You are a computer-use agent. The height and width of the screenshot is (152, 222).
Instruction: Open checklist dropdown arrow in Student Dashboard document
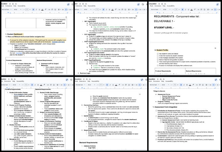67,9
